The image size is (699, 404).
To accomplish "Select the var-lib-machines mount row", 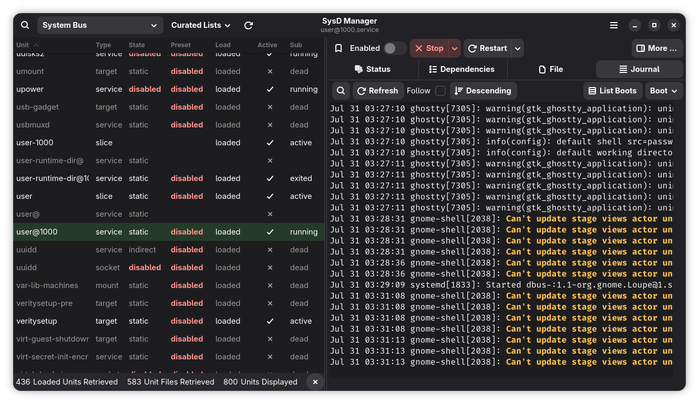I will 168,285.
